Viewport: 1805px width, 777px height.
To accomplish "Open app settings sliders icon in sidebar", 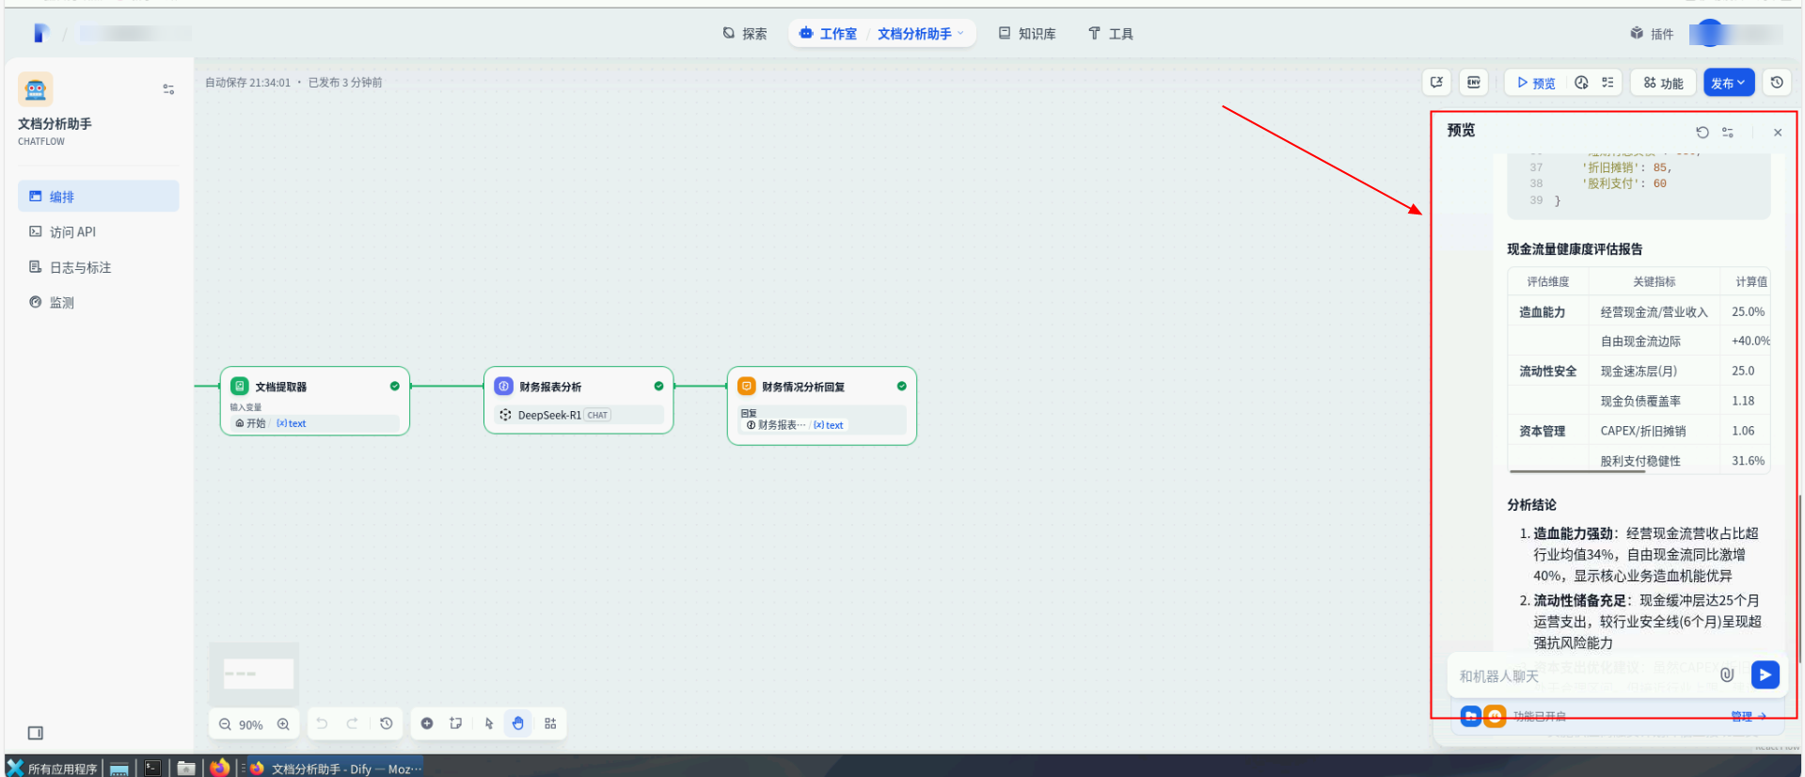I will (x=168, y=89).
